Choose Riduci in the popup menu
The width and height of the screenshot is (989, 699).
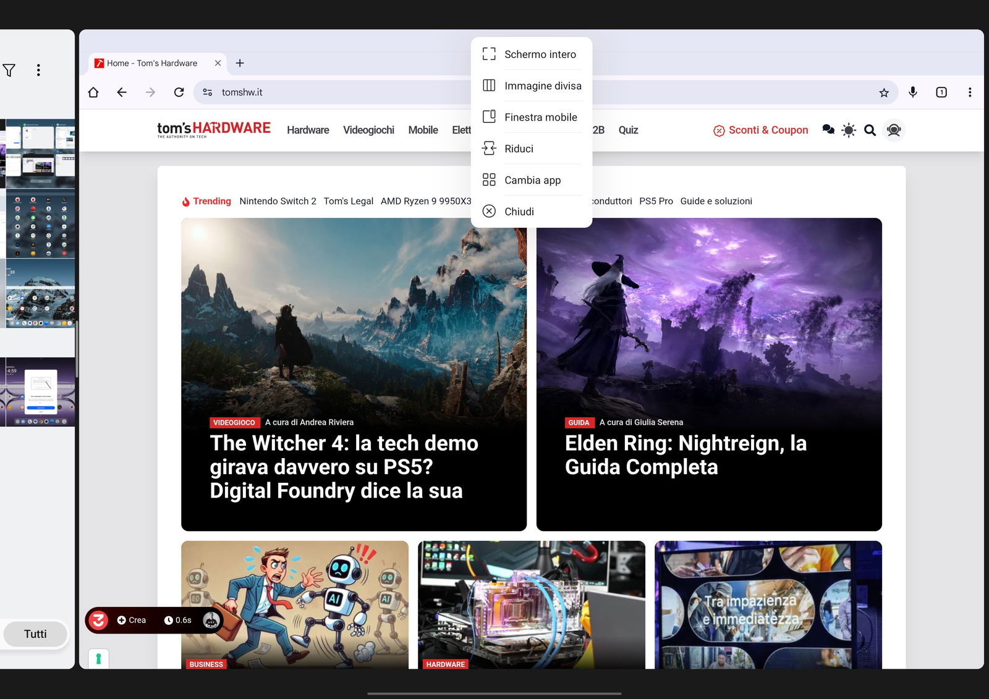[531, 149]
